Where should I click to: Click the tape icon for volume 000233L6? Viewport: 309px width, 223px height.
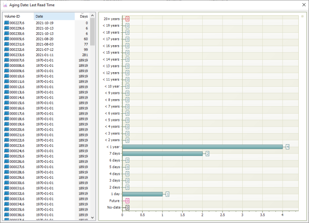7,55
